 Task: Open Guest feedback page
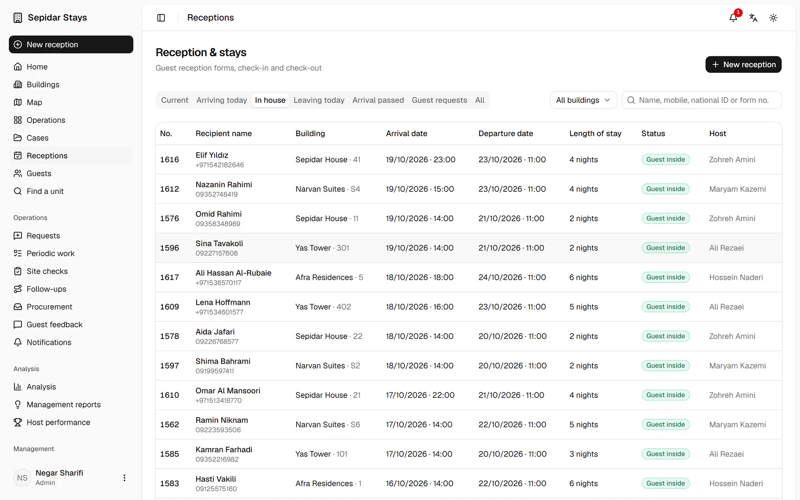(x=71, y=324)
